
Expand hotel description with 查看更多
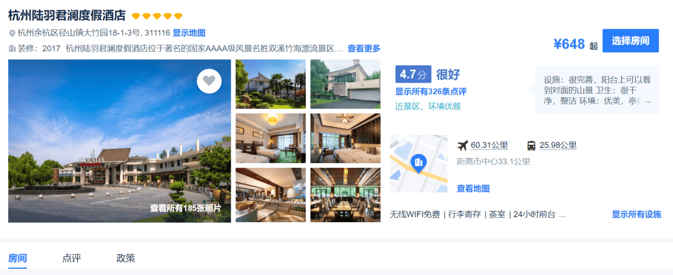click(363, 49)
